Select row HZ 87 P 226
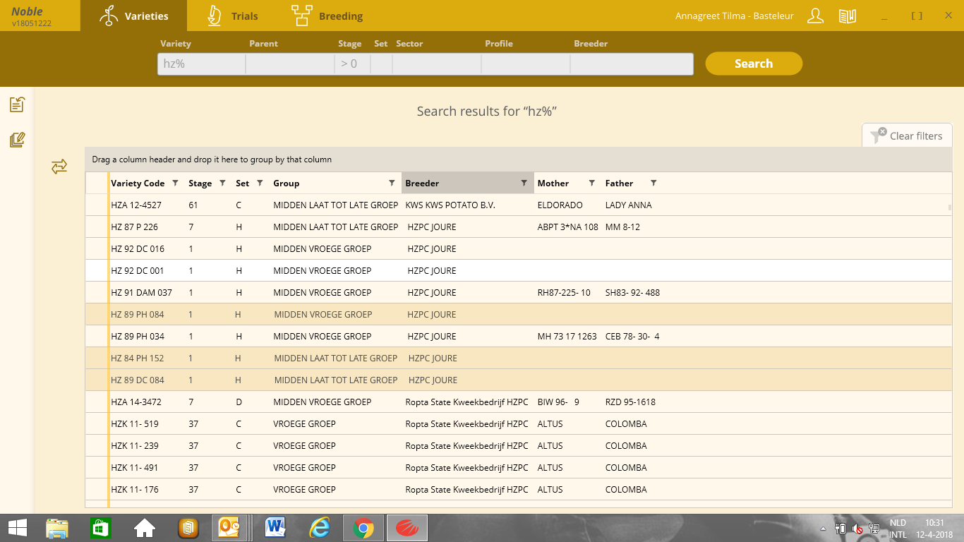Image resolution: width=964 pixels, height=542 pixels. click(519, 227)
